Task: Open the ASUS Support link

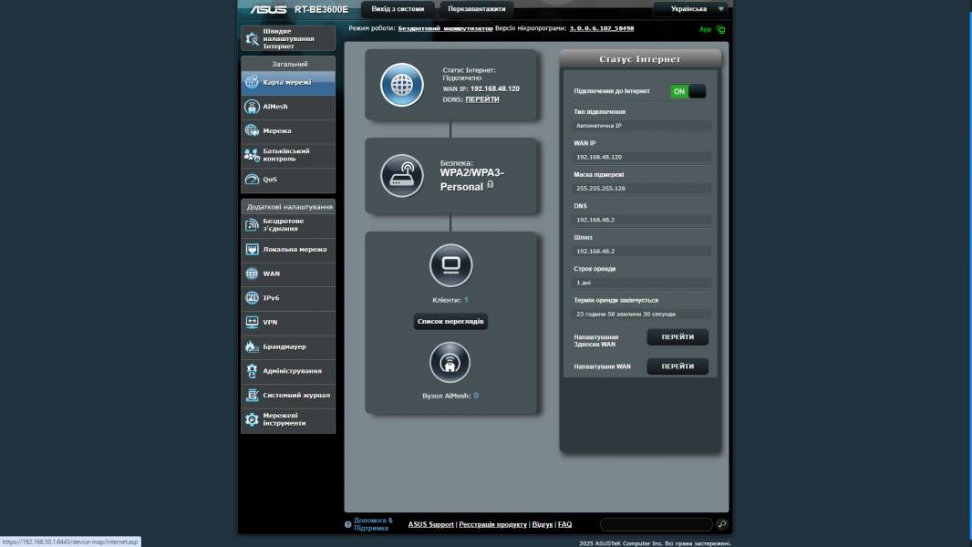Action: click(x=430, y=525)
